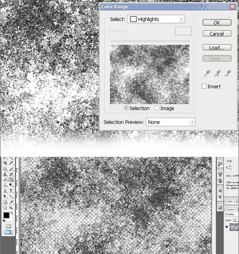This screenshot has height=254, width=239.
Task: Switch to the Layers panel tab
Action: [x=231, y=209]
